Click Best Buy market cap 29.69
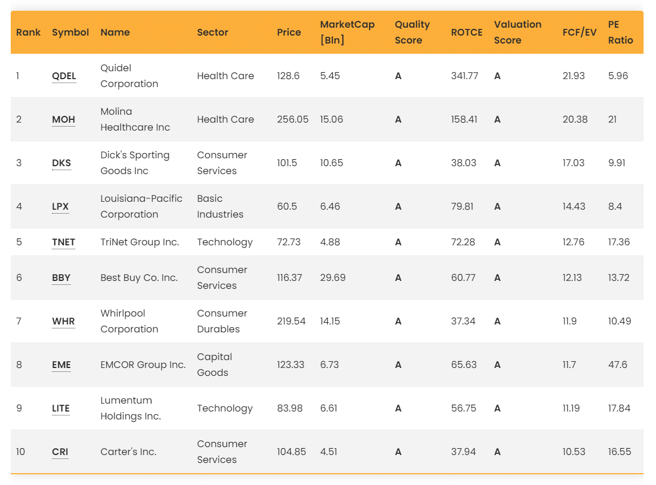 [x=333, y=278]
